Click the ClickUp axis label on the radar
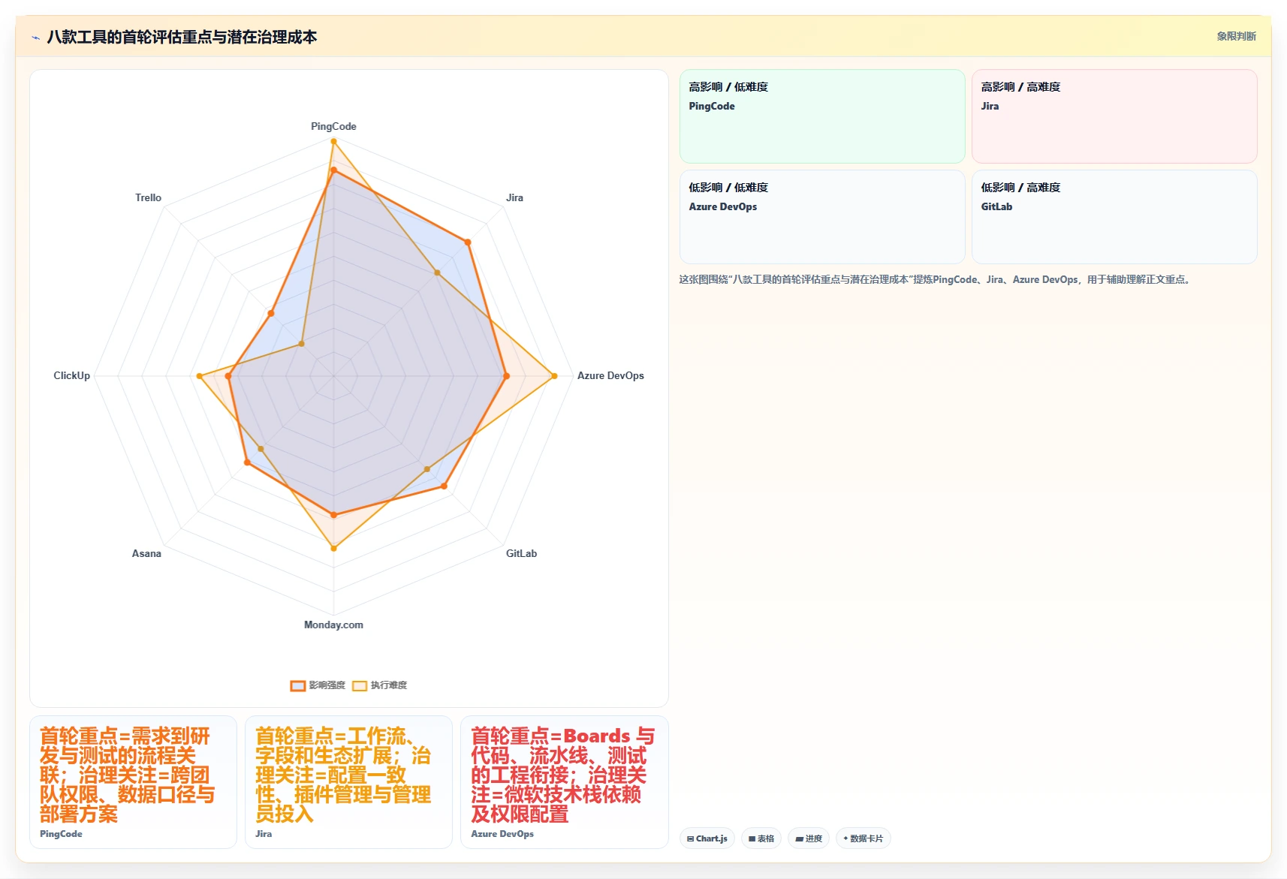1287x879 pixels. tap(71, 375)
